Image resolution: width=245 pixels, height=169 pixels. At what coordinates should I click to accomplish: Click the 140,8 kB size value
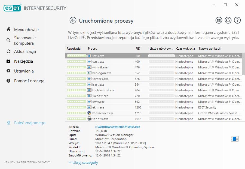click(101, 131)
